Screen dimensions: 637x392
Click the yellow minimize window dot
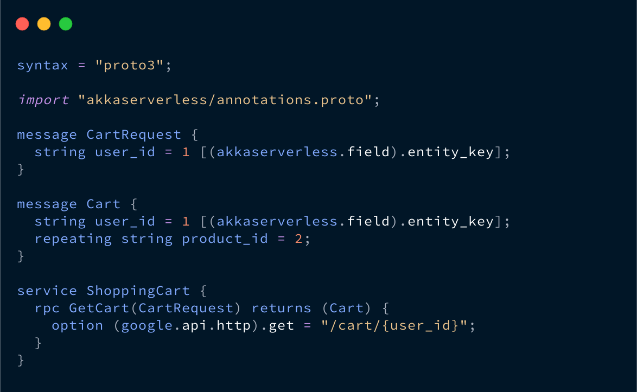44,24
